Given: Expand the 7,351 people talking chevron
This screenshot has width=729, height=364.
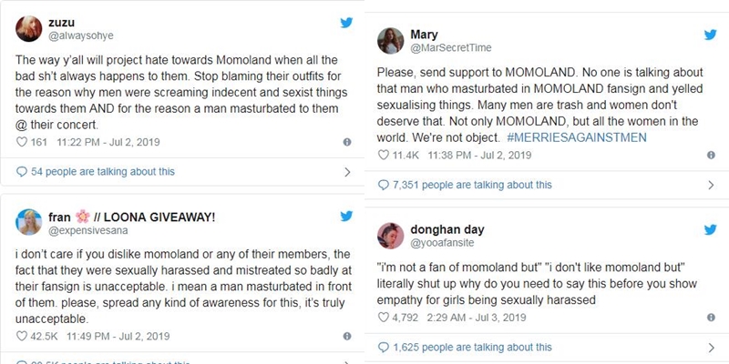Looking at the screenshot, I should click(x=708, y=185).
